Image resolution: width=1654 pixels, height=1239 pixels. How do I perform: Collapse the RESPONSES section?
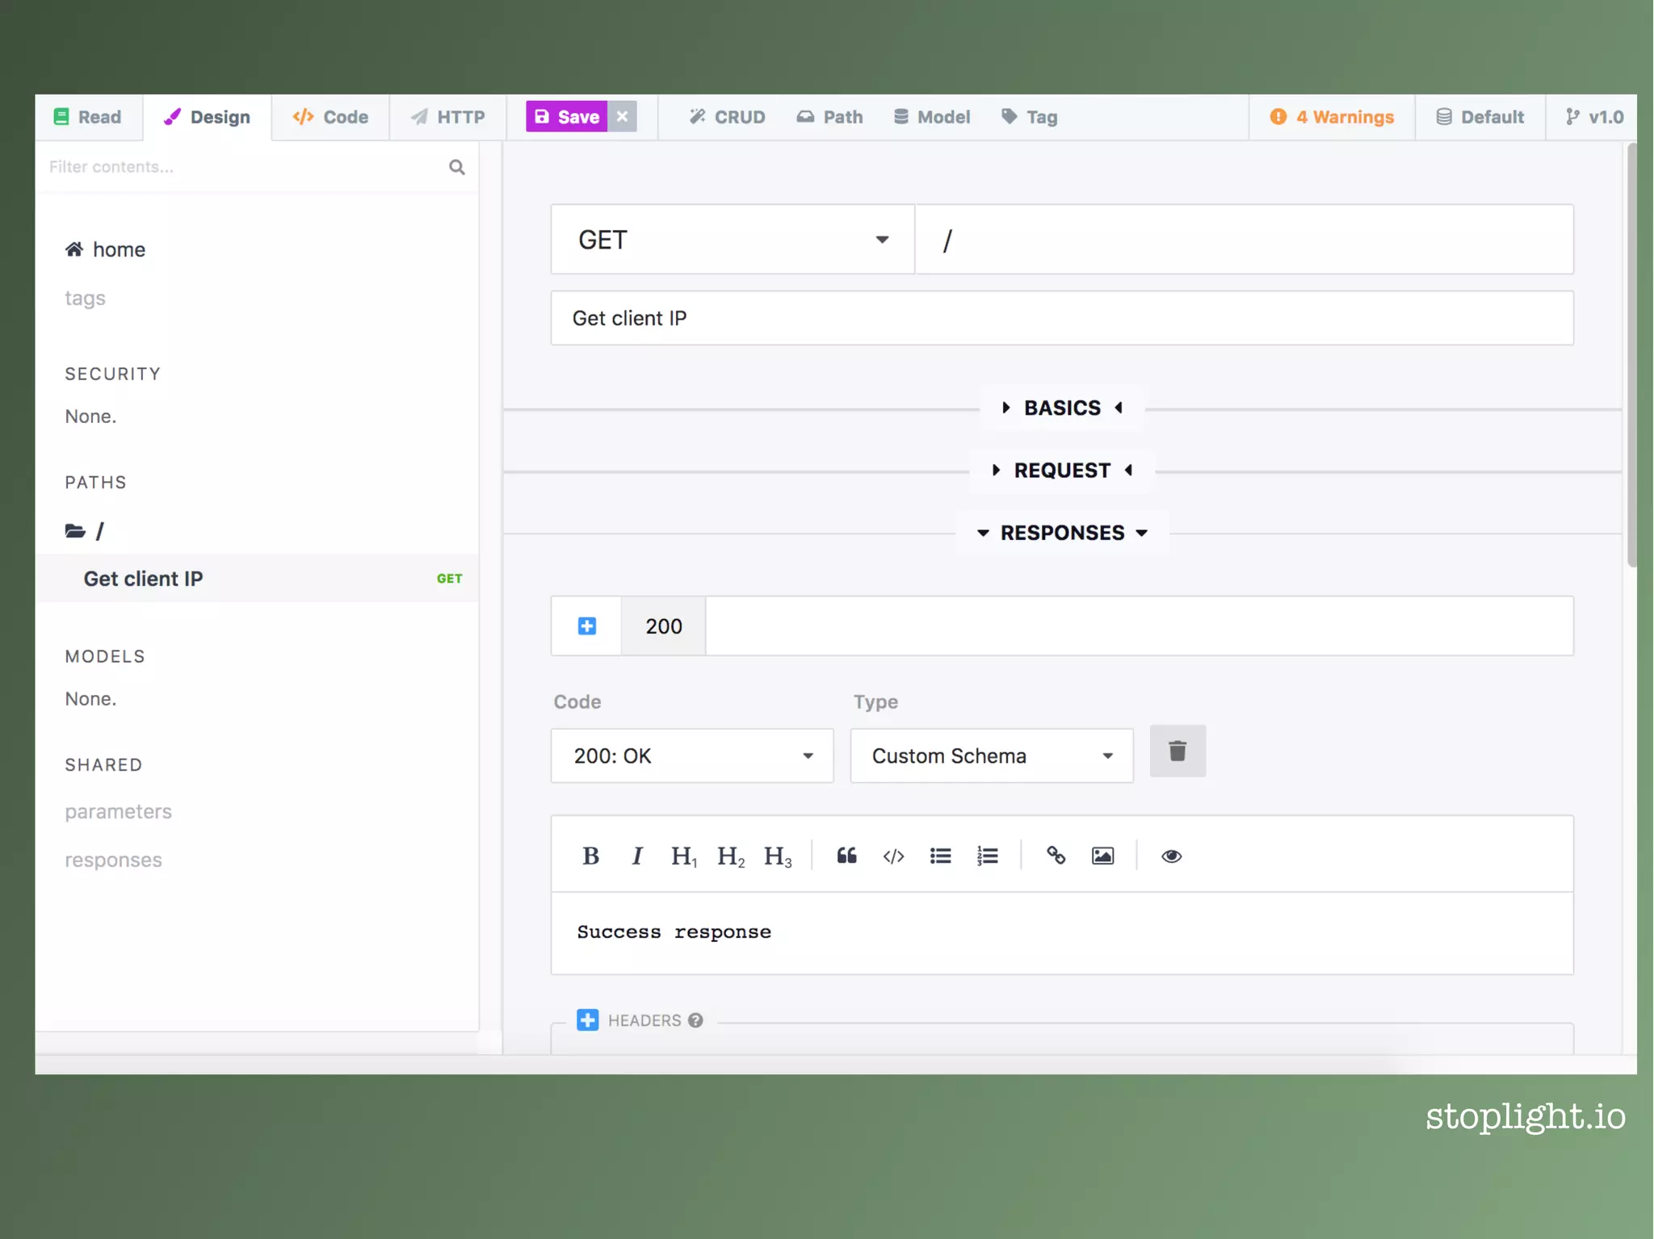click(x=1062, y=533)
